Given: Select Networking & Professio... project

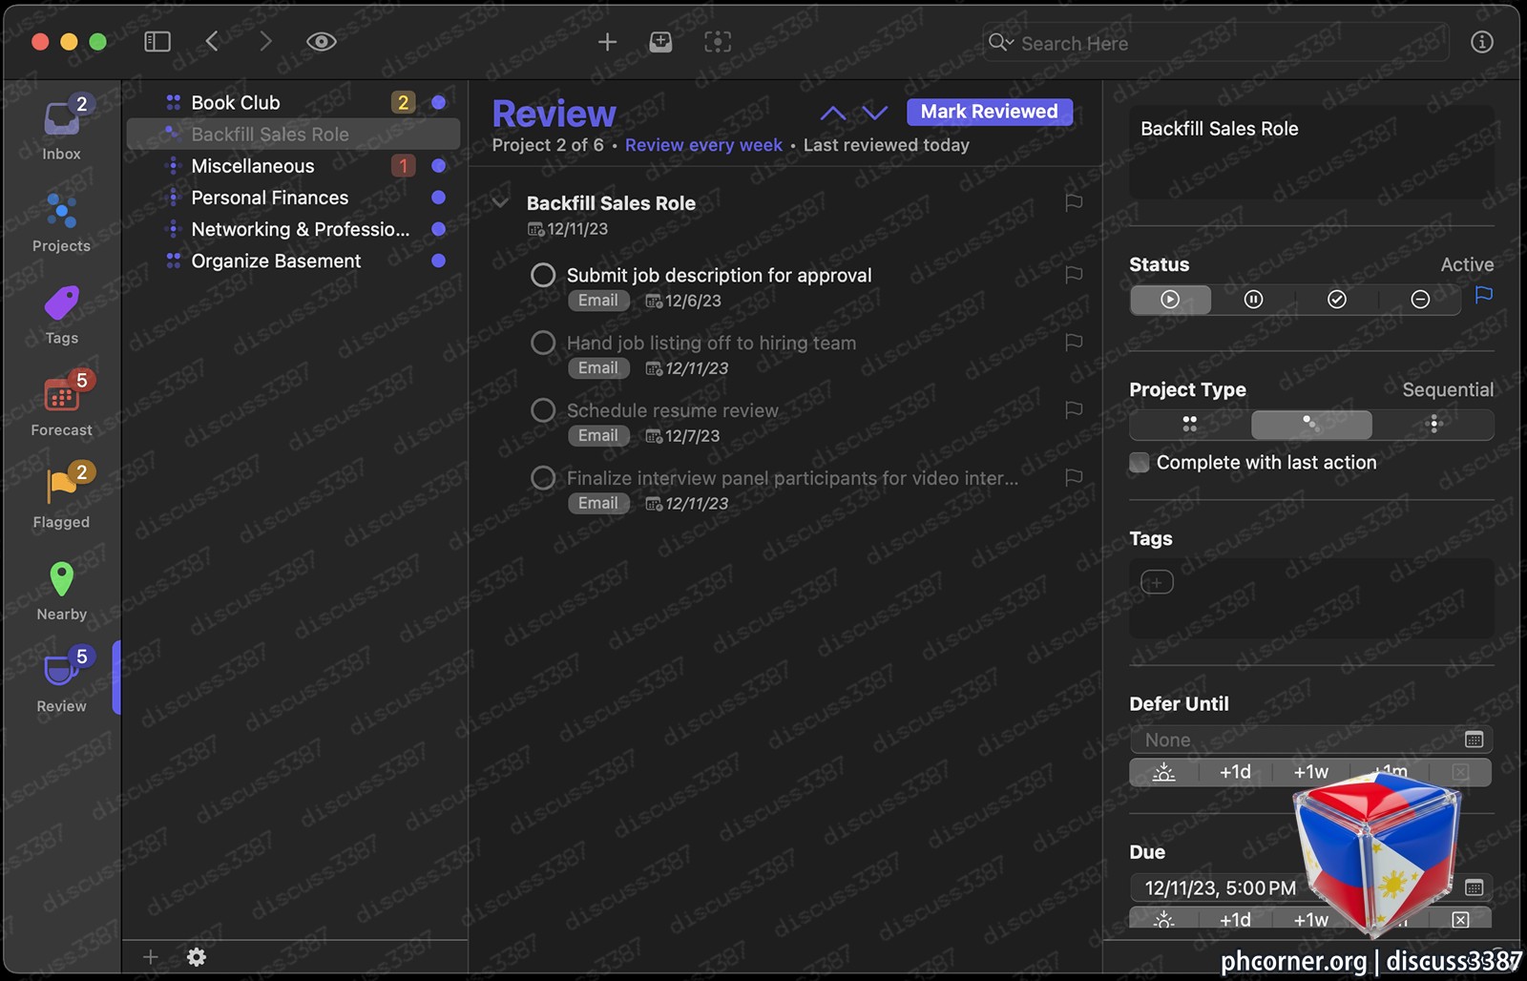Looking at the screenshot, I should (x=293, y=229).
